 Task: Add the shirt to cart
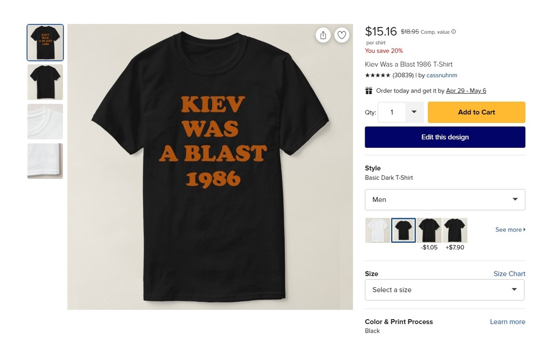(476, 112)
